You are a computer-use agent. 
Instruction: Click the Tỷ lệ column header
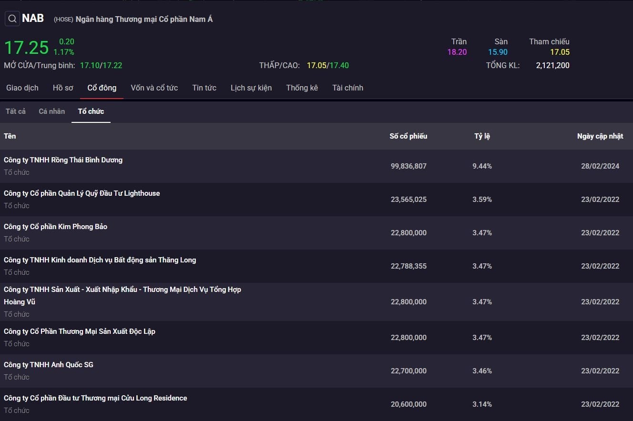click(x=482, y=136)
